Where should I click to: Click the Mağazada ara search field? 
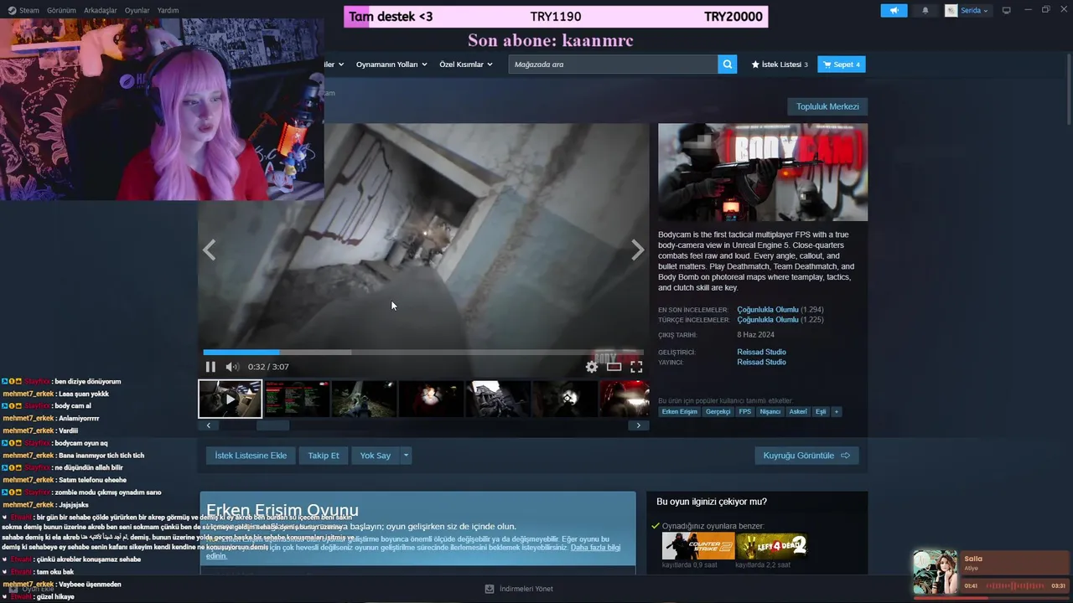point(613,64)
